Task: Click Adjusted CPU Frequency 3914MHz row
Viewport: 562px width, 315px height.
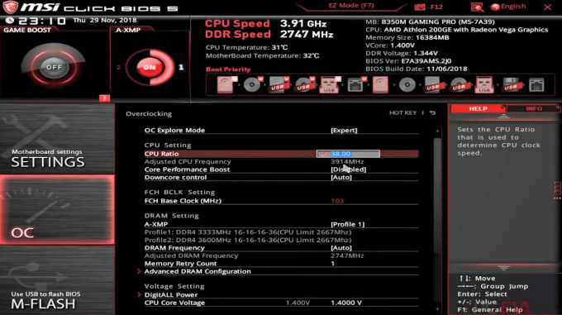Action: pos(281,162)
